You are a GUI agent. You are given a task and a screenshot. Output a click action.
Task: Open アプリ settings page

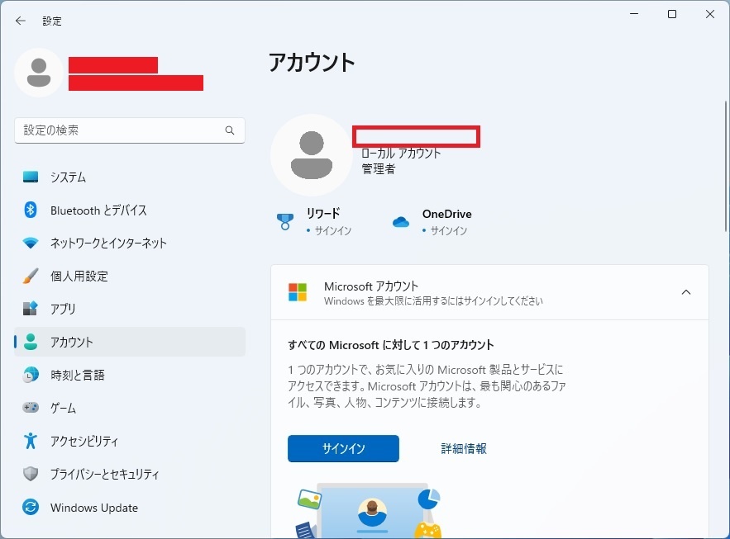(130, 309)
